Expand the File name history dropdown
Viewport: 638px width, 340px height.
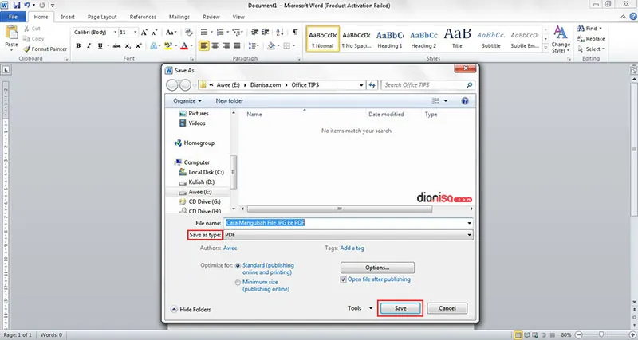click(x=469, y=223)
